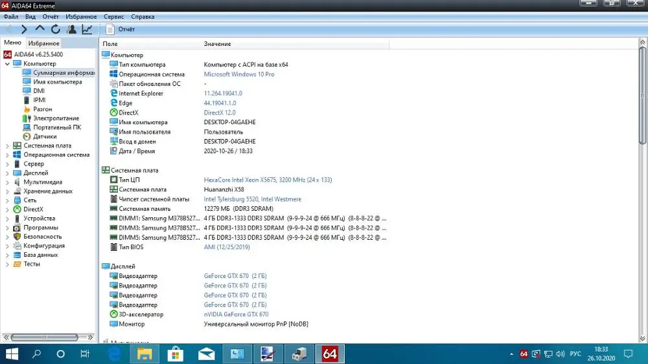Click the Электропитание battery icon

click(27, 118)
